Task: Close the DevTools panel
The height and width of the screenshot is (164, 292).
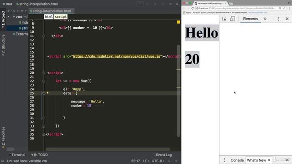Action: (x=287, y=19)
